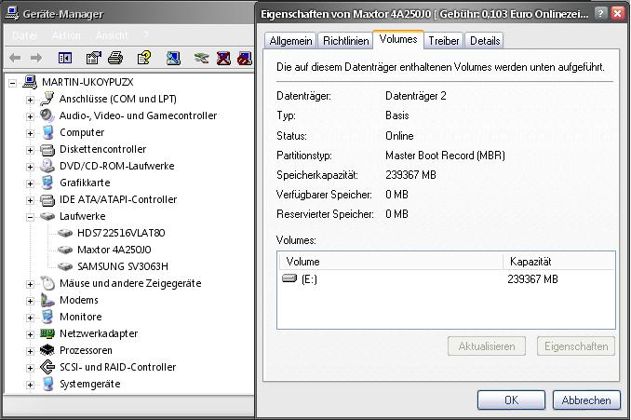Expand the Anschlüsse (COM und LPT) node
The height and width of the screenshot is (420, 631).
[30, 100]
